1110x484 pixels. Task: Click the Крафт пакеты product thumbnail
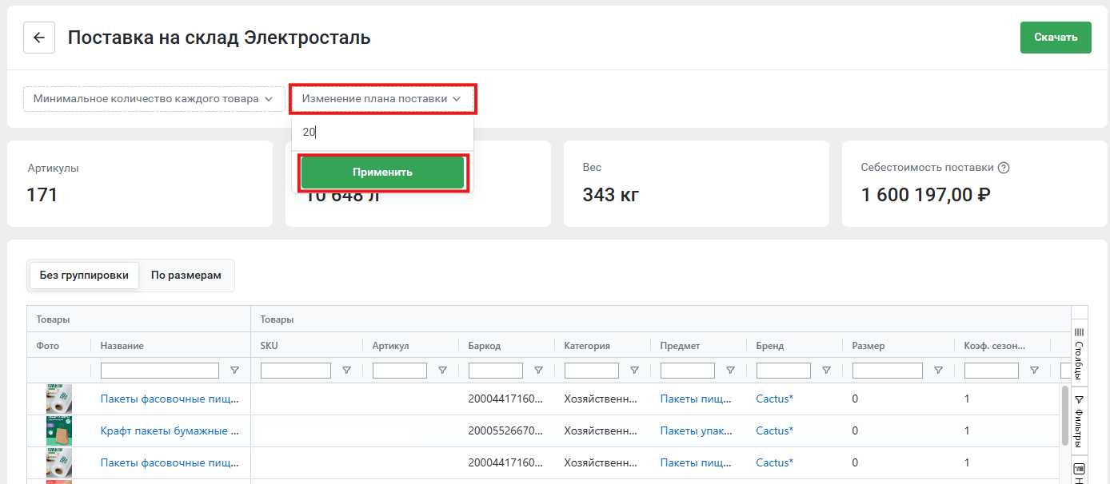59,430
